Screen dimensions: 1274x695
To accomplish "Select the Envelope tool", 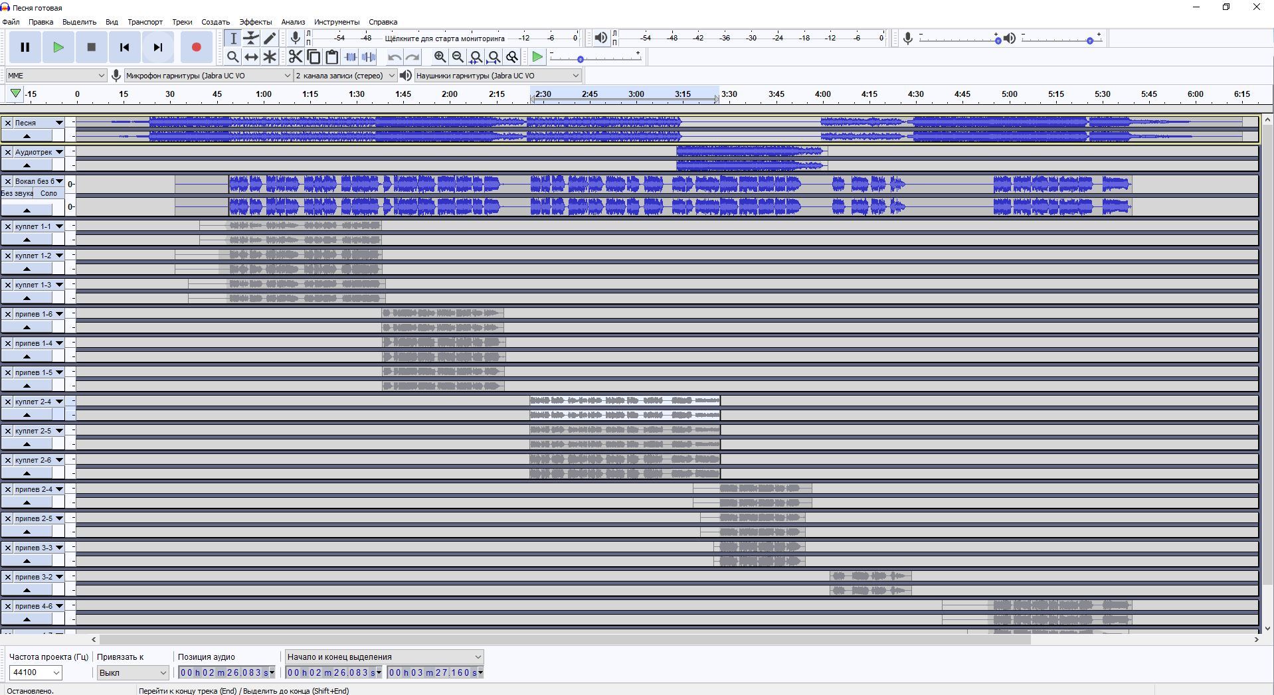I will [x=251, y=38].
